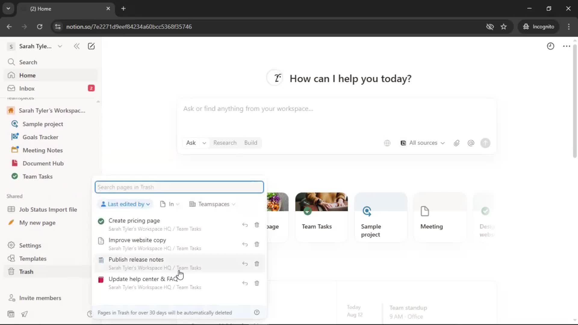578x325 pixels.
Task: Bookmark this page with star icon
Action: pos(504,26)
